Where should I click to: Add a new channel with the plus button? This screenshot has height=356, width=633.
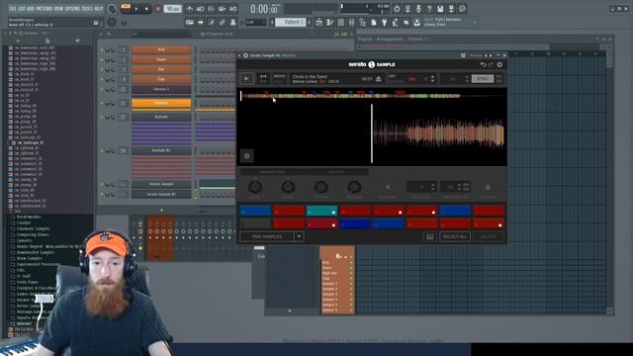coord(161,210)
